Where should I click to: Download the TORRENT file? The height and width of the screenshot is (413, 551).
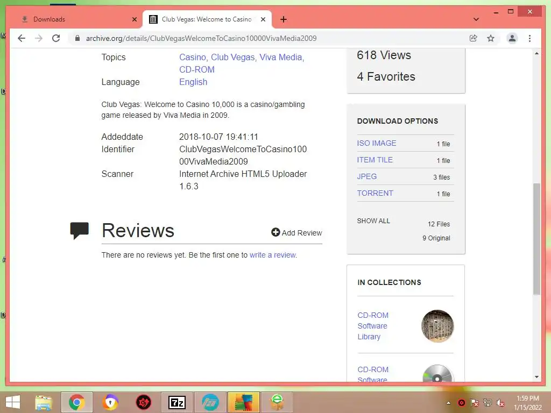(375, 193)
